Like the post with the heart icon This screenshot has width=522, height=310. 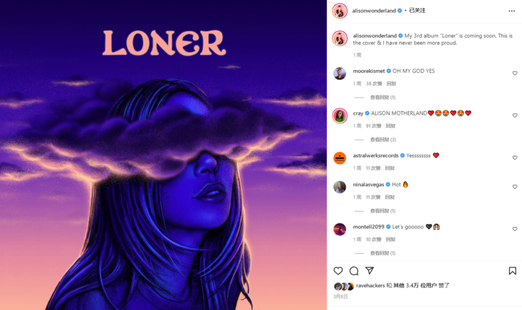pos(338,271)
